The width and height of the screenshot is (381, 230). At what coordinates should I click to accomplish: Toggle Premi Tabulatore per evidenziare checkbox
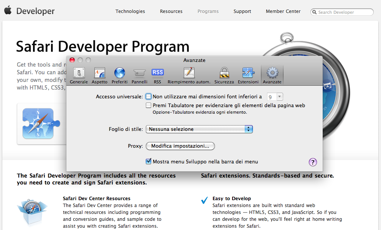point(148,105)
